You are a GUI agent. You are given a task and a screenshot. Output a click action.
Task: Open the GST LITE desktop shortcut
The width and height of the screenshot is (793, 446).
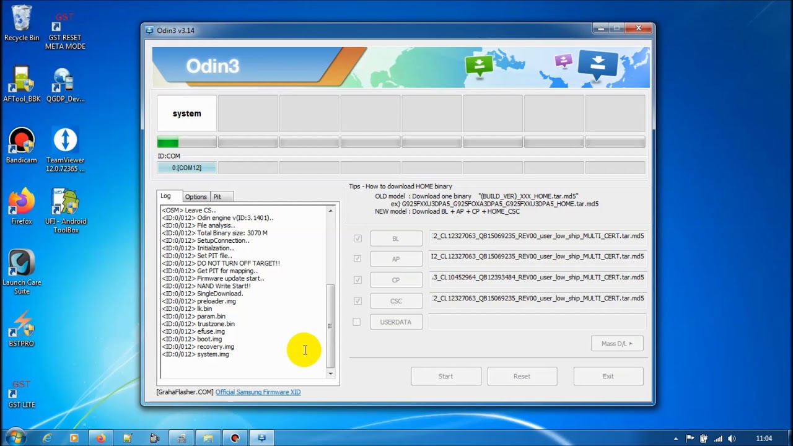pyautogui.click(x=22, y=395)
